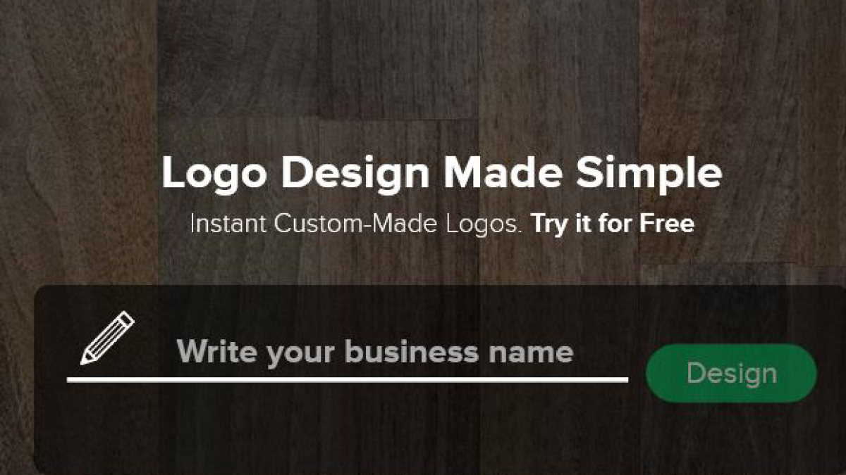Image resolution: width=846 pixels, height=475 pixels.
Task: Click the white underline below the name field
Action: click(347, 380)
